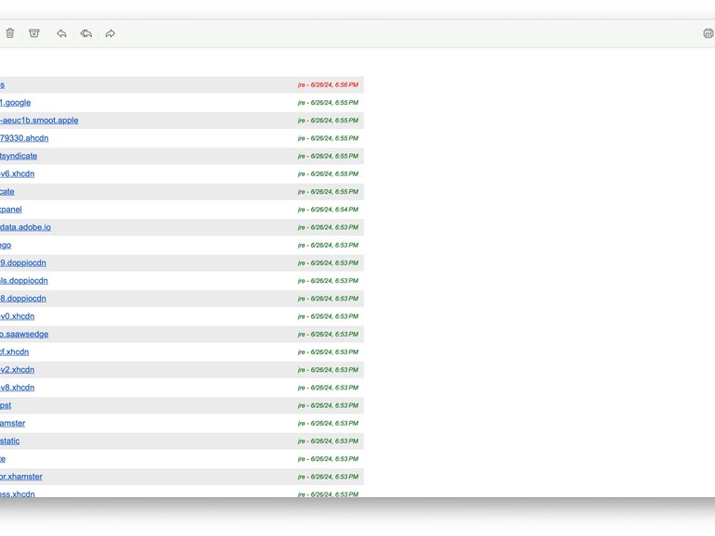
Task: Select the red 6:56 PM timestamp
Action: (x=328, y=84)
